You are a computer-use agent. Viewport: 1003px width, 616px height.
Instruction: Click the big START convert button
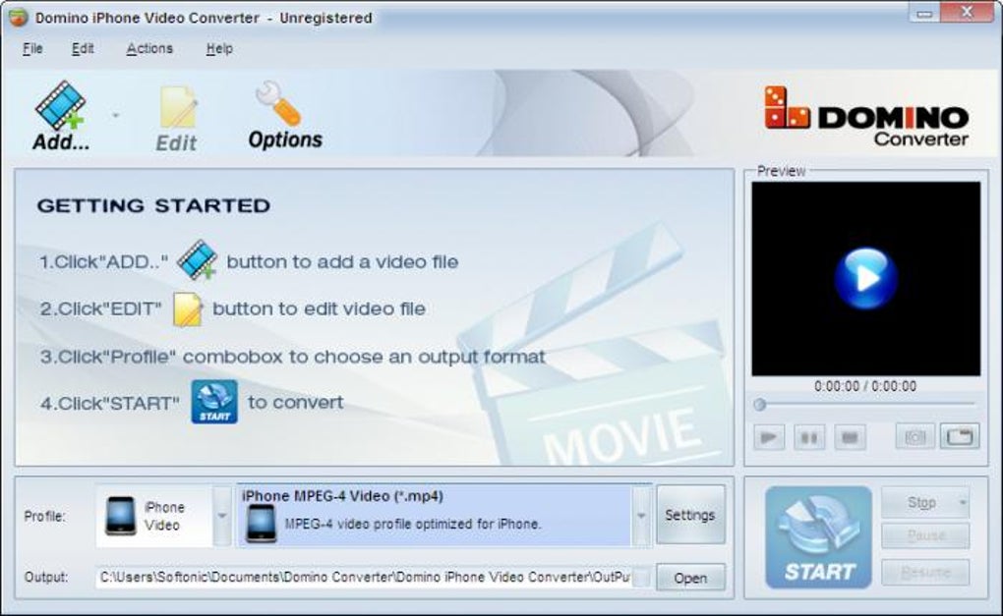[819, 536]
